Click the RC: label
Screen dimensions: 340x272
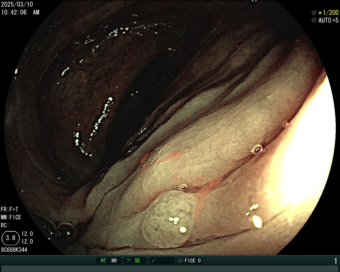pyautogui.click(x=5, y=225)
